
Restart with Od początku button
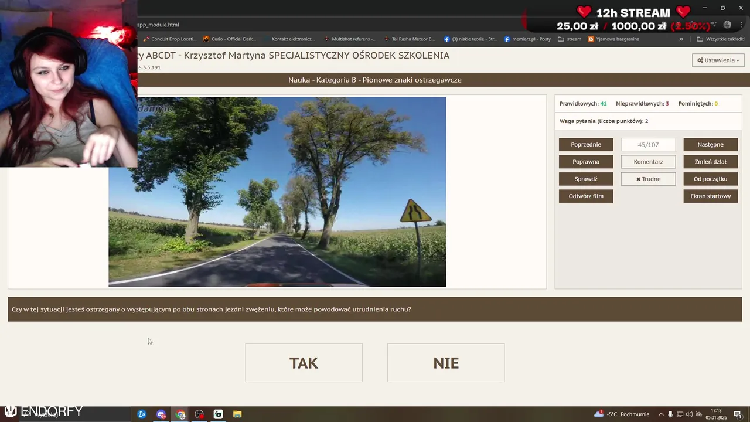pyautogui.click(x=710, y=179)
